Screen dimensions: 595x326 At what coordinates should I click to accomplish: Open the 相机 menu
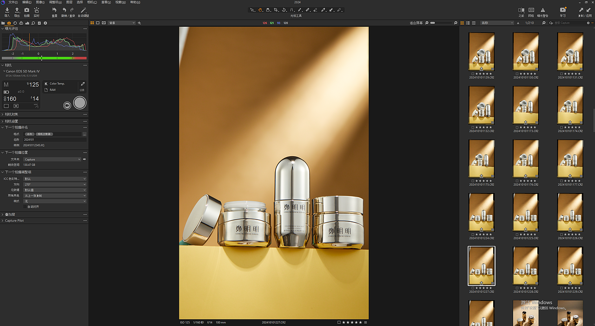coord(92,2)
